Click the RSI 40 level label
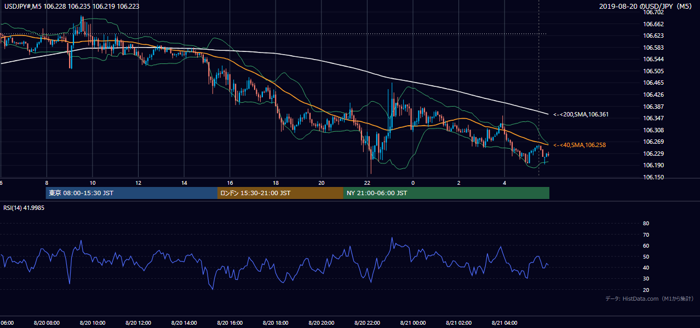This screenshot has height=328, width=700. 646,267
